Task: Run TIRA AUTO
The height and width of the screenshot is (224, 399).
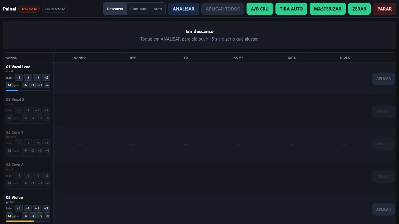Action: 291,9
